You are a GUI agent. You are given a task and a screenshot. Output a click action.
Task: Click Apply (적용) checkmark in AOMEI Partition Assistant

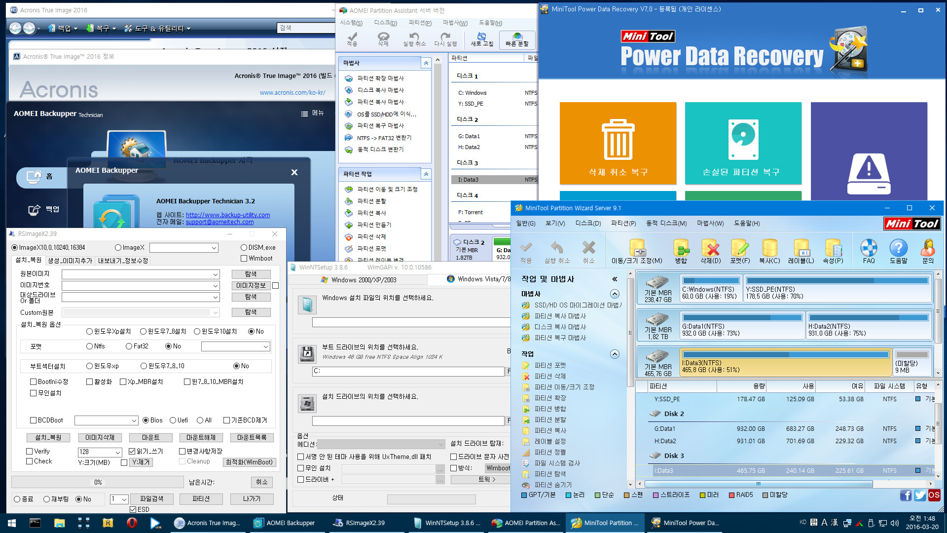[x=352, y=39]
